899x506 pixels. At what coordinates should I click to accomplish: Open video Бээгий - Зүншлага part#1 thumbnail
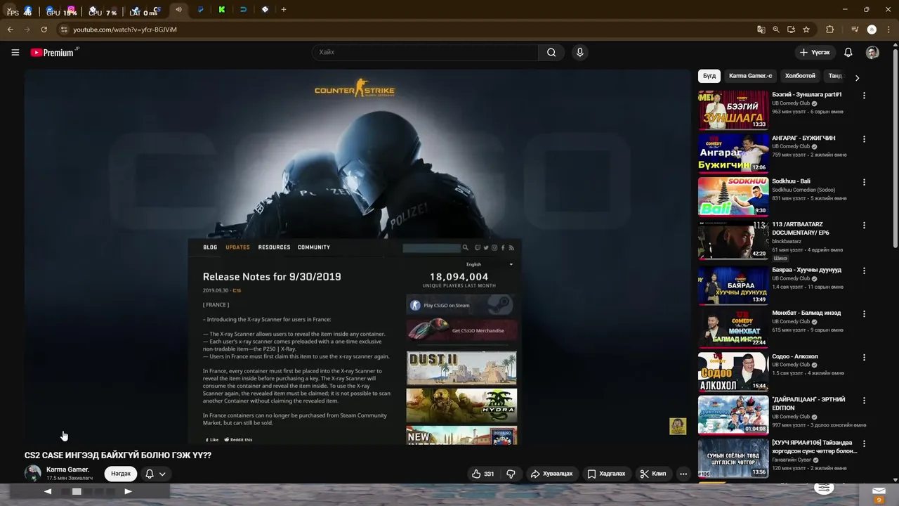tap(733, 110)
